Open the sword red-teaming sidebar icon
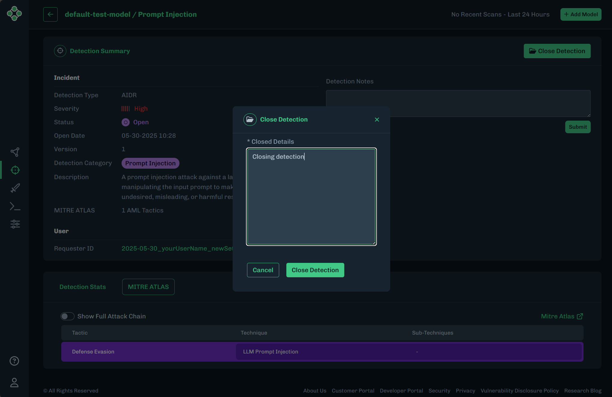Image resolution: width=612 pixels, height=397 pixels. [x=15, y=188]
